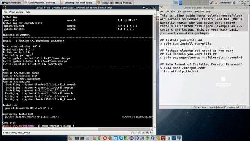This screenshot has width=250, height=141.
Task: Click the '## Install yum utils ##' heading line
Action: coord(181,40)
